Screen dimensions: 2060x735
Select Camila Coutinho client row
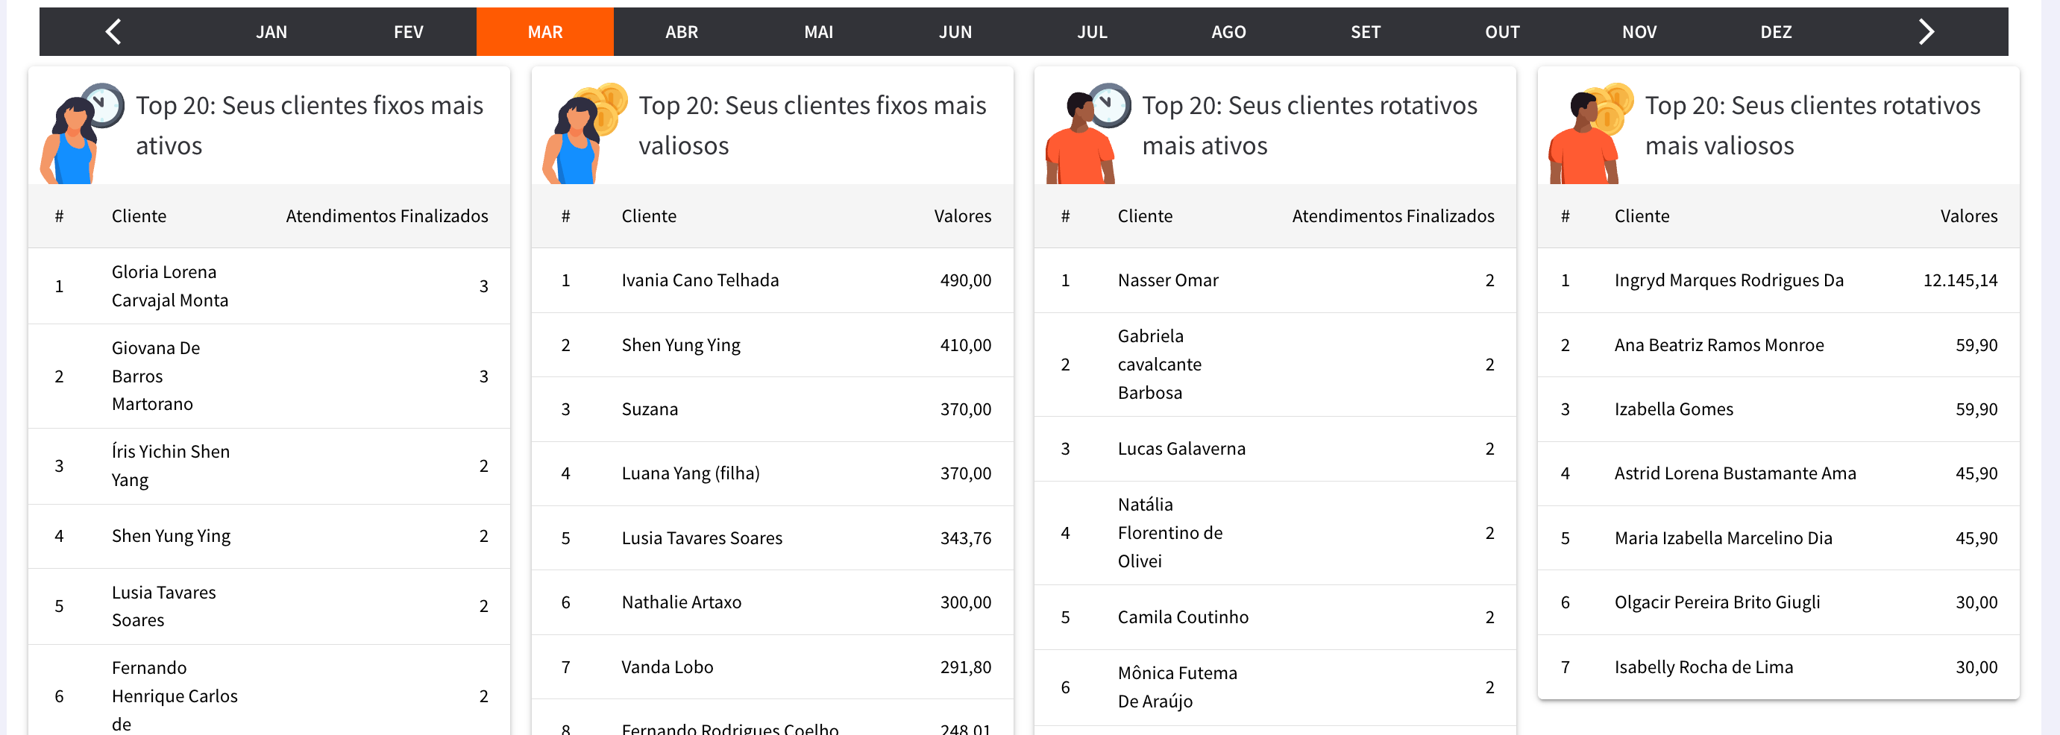(1183, 617)
